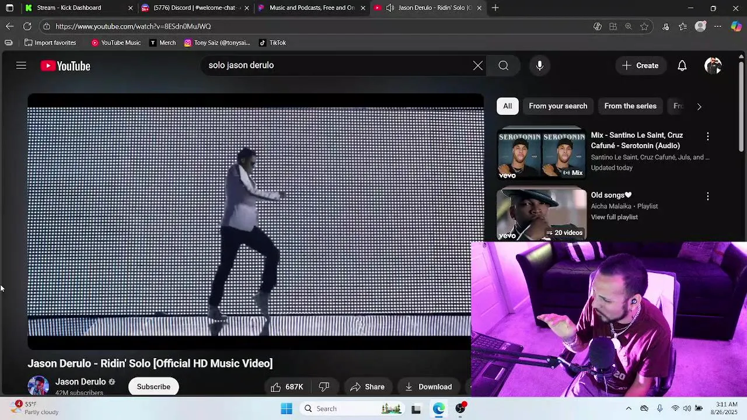Go to YouTube home via logo
Viewport: 747px width, 420px height.
pyautogui.click(x=65, y=66)
